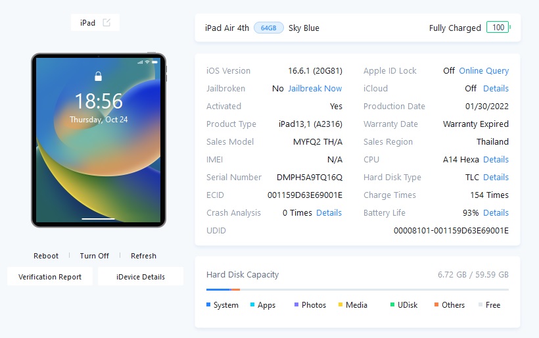This screenshot has width=539, height=338.
Task: View CPU Details link
Action: (496, 160)
